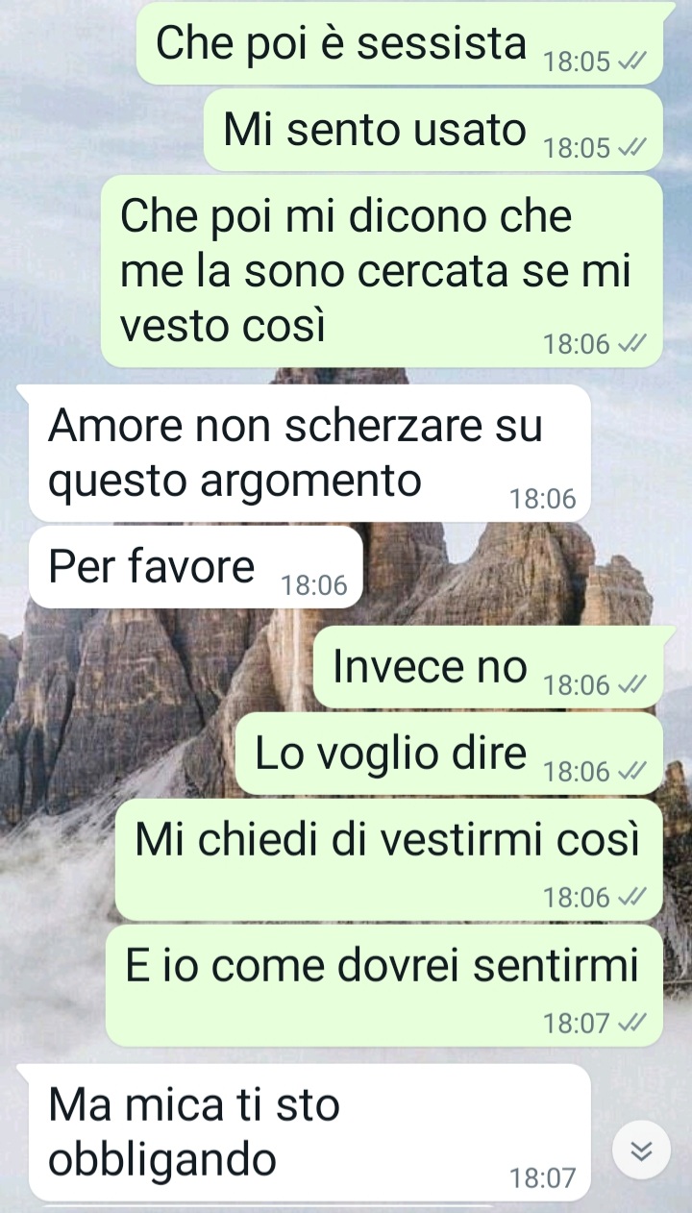This screenshot has width=692, height=1213.
Task: Tap the 'Amore non scherzare su questo argomento' bubble
Action: [309, 454]
